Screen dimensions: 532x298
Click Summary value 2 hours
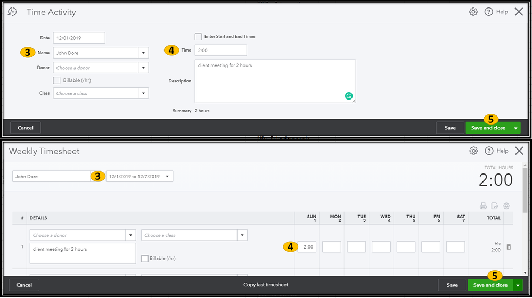[202, 111]
